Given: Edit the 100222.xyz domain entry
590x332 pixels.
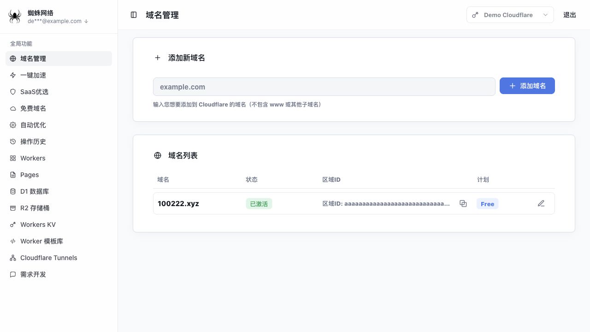Looking at the screenshot, I should click(x=541, y=203).
